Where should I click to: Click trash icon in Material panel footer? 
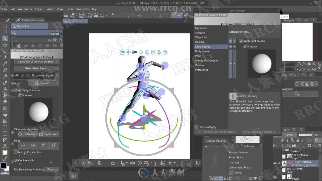tap(260, 178)
